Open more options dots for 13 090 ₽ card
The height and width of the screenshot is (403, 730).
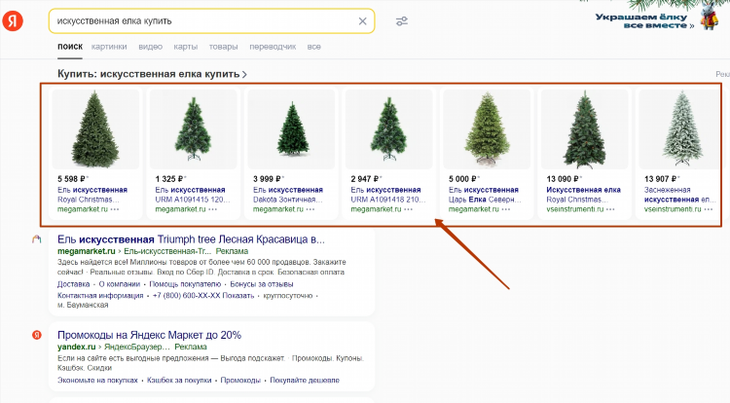(x=610, y=209)
